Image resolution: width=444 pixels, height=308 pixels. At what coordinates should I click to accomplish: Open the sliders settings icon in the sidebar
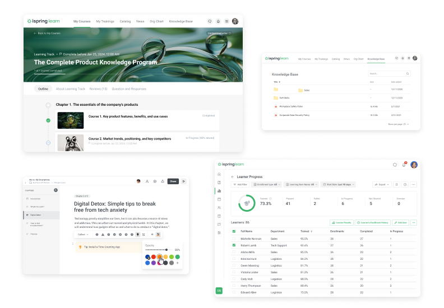[219, 233]
